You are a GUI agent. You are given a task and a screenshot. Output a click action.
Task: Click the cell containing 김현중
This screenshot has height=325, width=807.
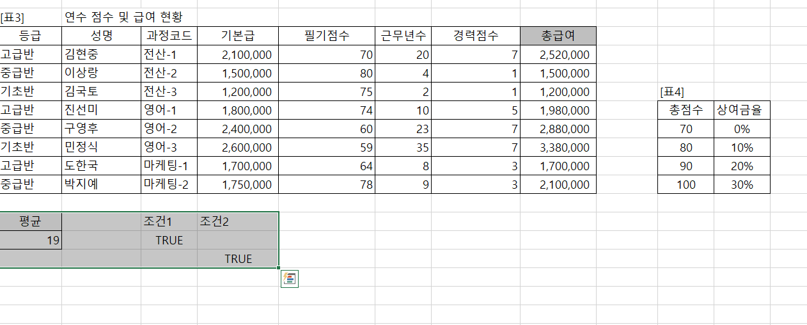coord(81,55)
